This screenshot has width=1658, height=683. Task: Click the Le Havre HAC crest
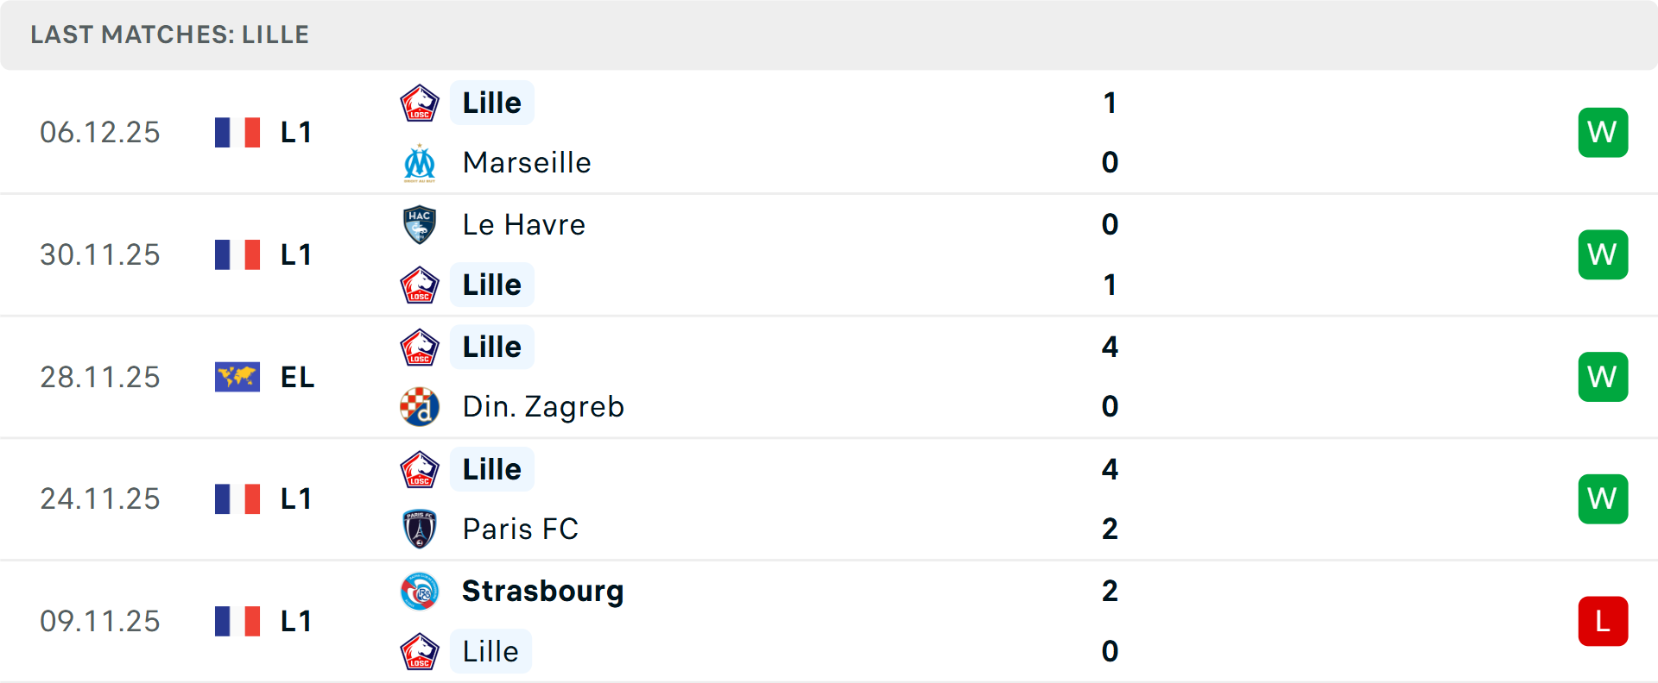(420, 225)
